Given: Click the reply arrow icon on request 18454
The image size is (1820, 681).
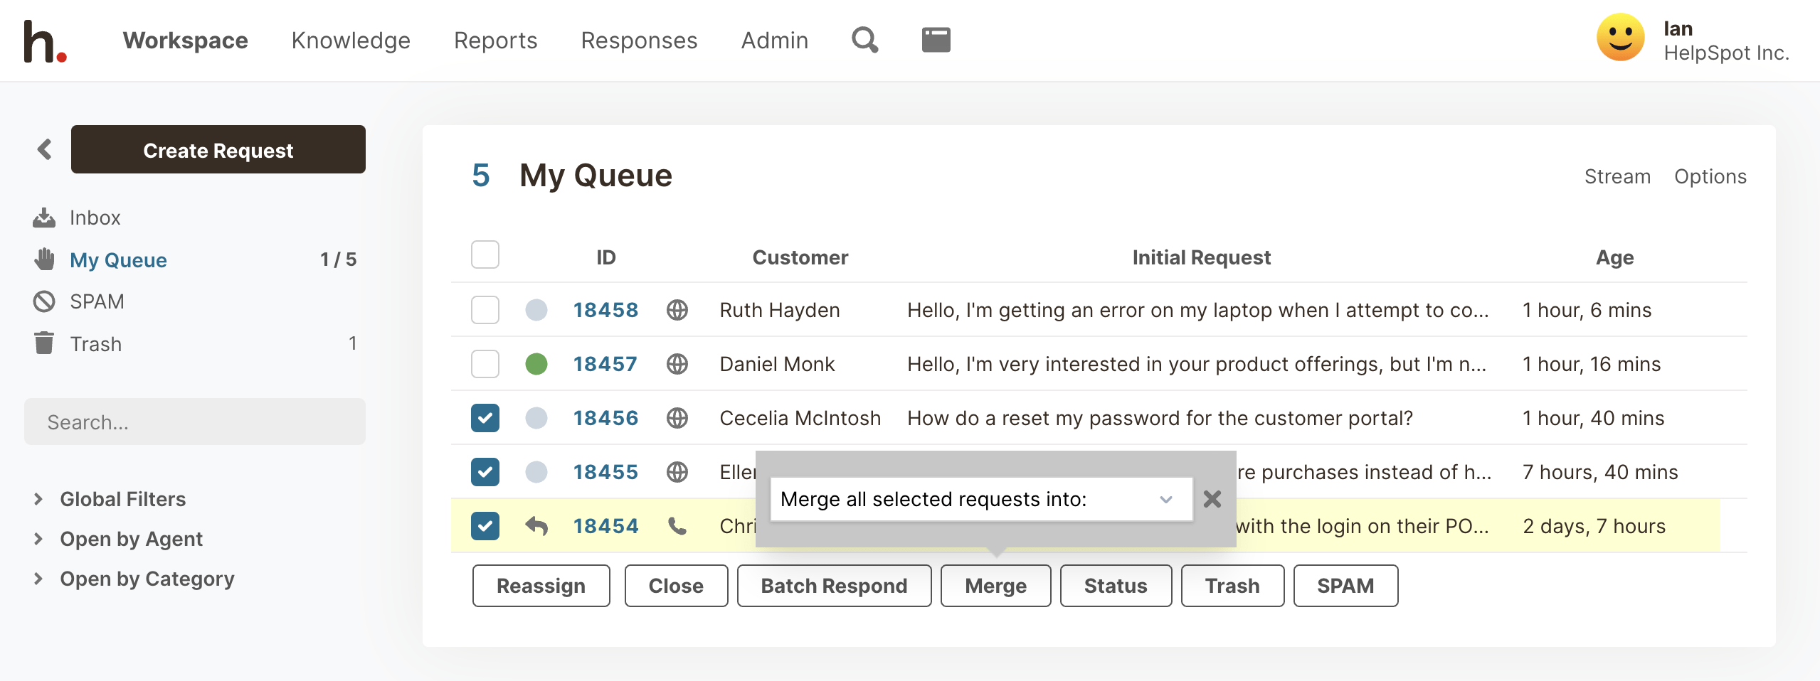Looking at the screenshot, I should 537,526.
